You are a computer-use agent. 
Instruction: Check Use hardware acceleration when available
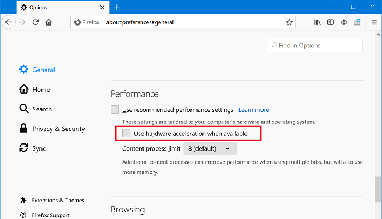point(127,133)
